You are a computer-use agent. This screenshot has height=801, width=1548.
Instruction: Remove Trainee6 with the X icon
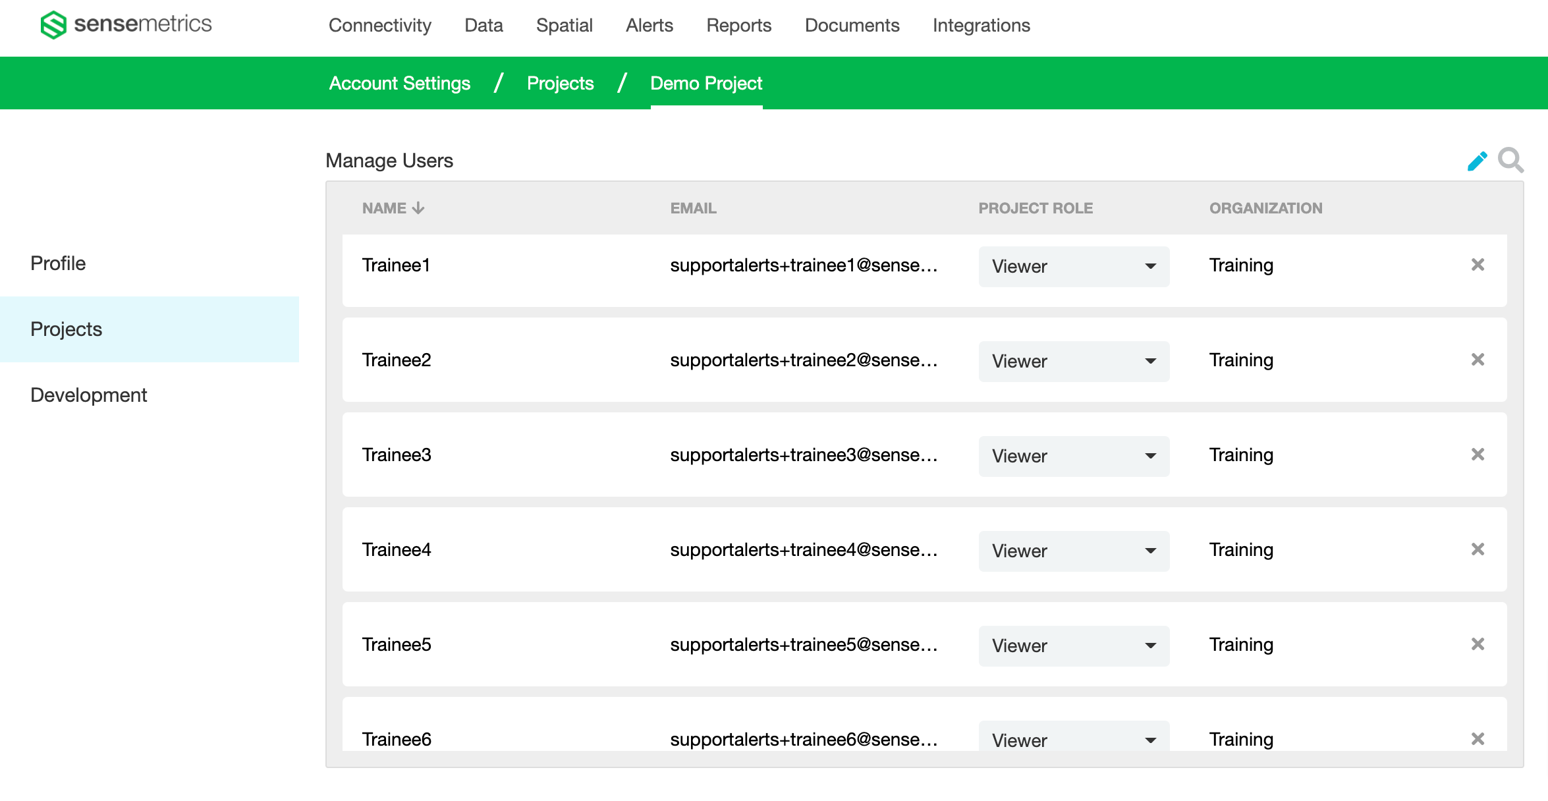coord(1478,739)
